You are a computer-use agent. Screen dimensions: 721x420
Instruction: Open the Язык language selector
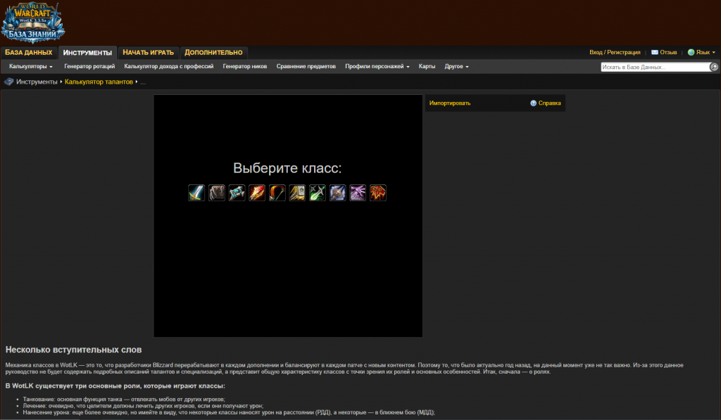(701, 53)
